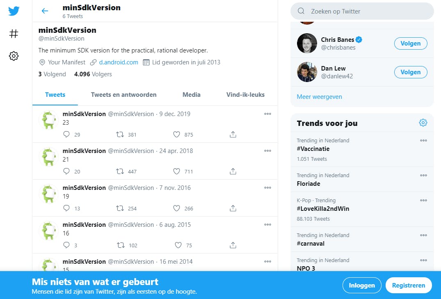Expand more menu for Floriade trend
Viewport: 441px width, 299px height.
click(x=423, y=175)
